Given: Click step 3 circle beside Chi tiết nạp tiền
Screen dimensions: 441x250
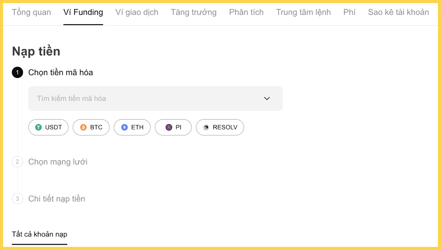Looking at the screenshot, I should (x=18, y=199).
